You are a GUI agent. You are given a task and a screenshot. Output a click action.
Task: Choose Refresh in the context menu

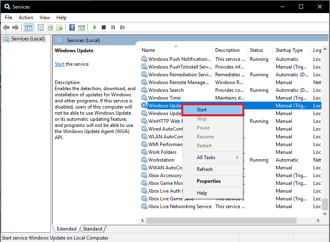pyautogui.click(x=212, y=169)
